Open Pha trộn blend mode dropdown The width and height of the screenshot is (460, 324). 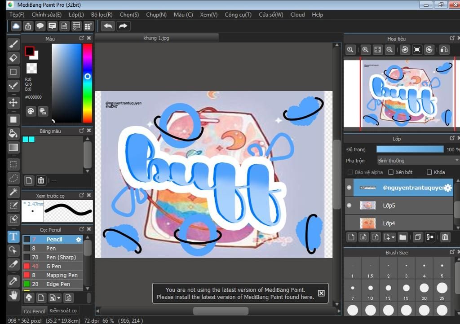pyautogui.click(x=418, y=161)
